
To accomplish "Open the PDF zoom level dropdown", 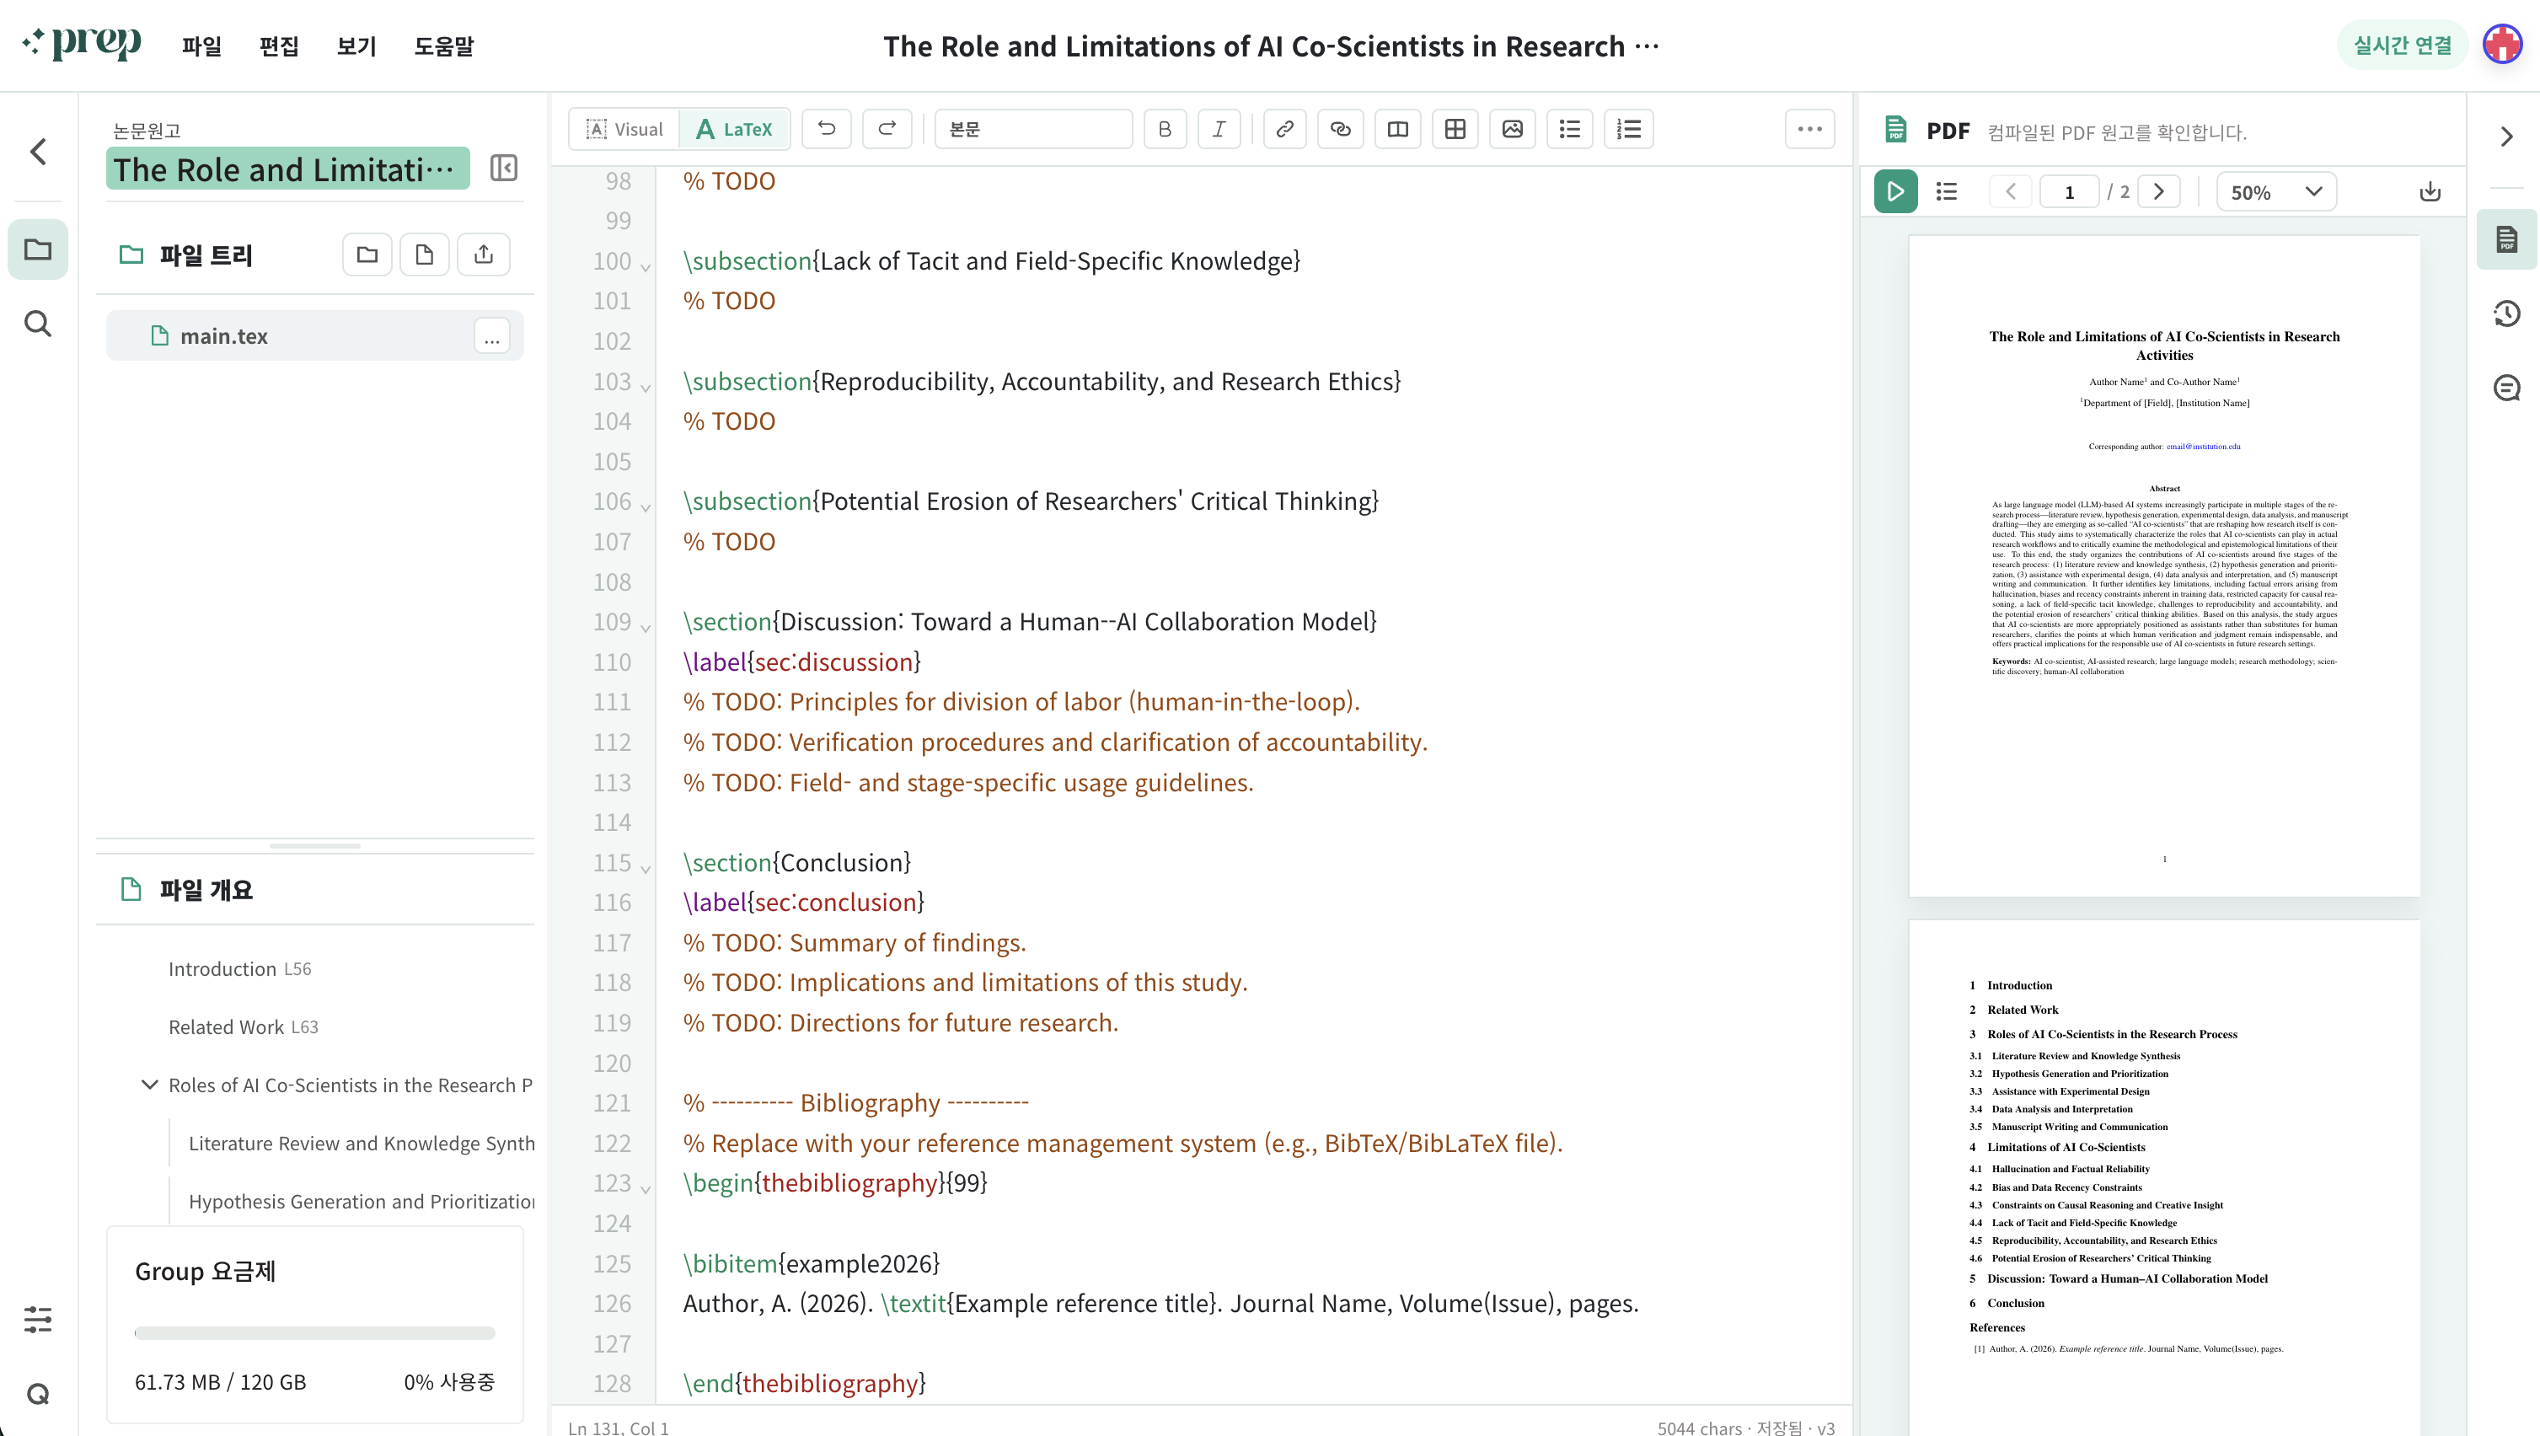I will click(2275, 191).
